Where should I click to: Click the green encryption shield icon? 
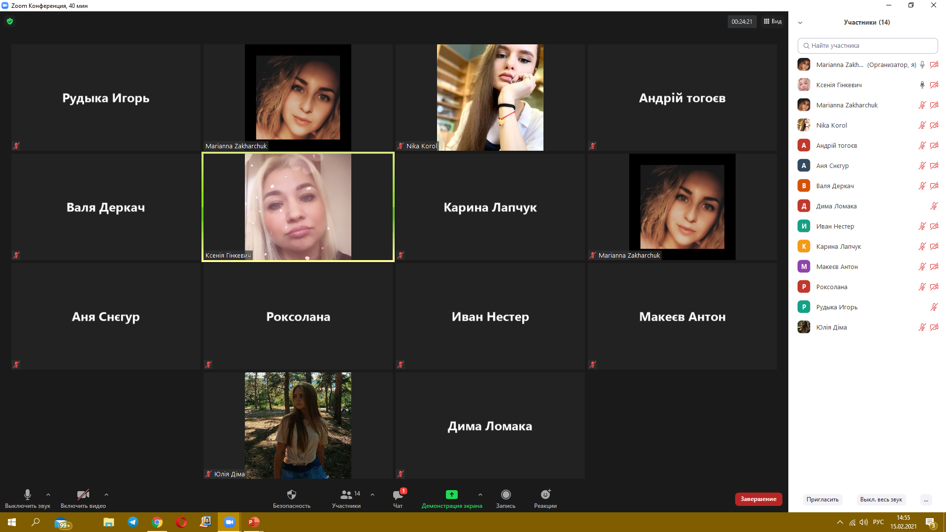pos(10,21)
